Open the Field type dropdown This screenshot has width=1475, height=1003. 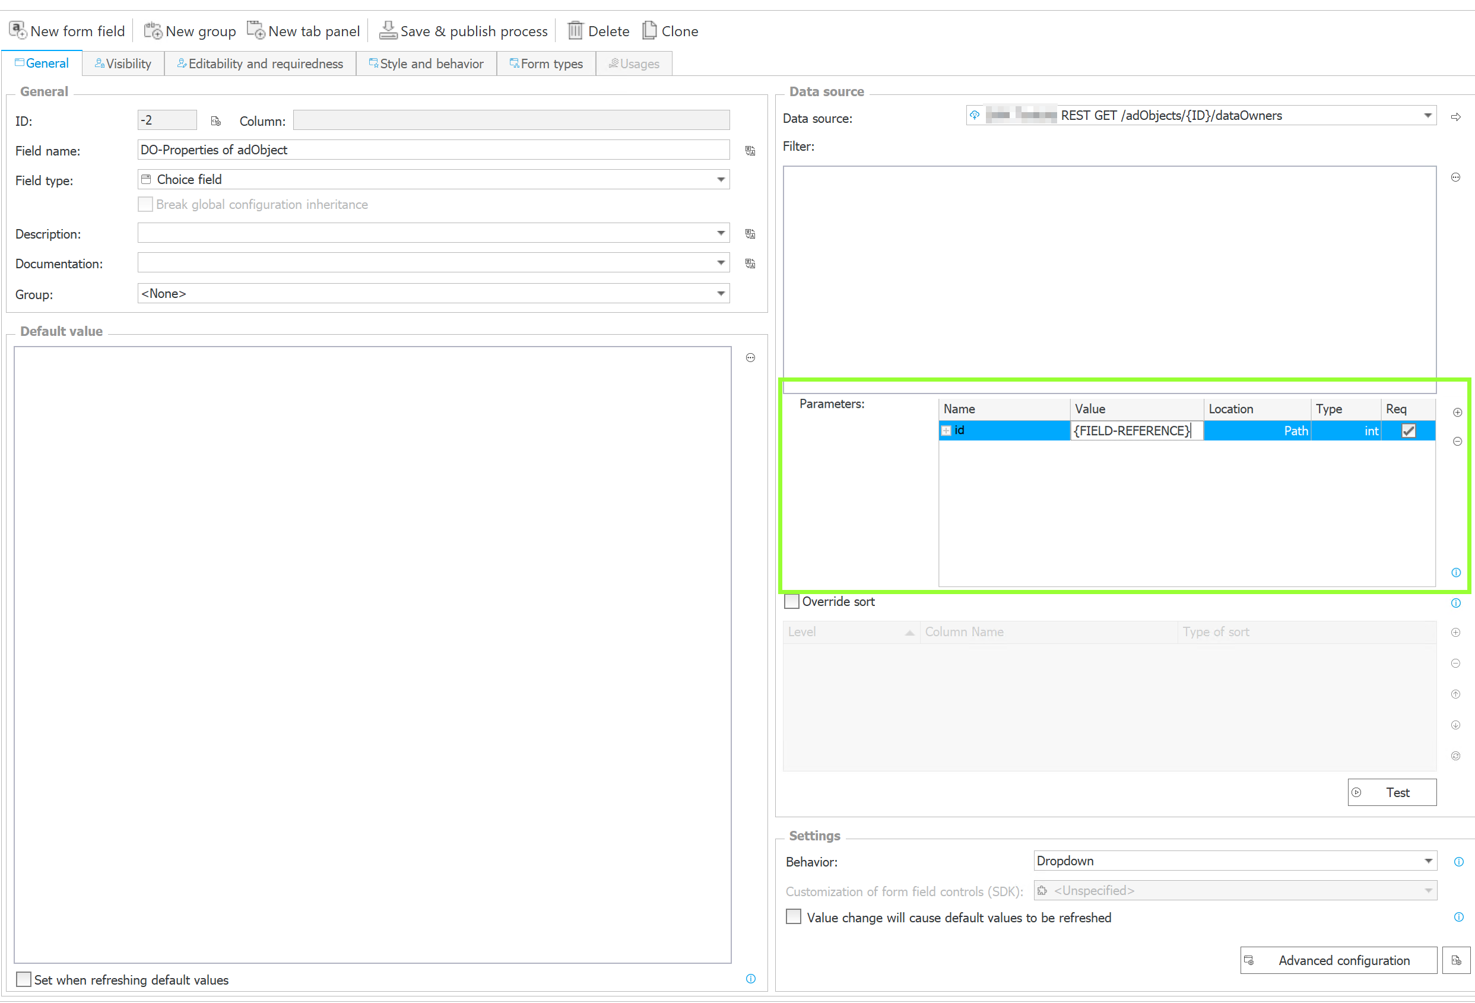coord(721,180)
